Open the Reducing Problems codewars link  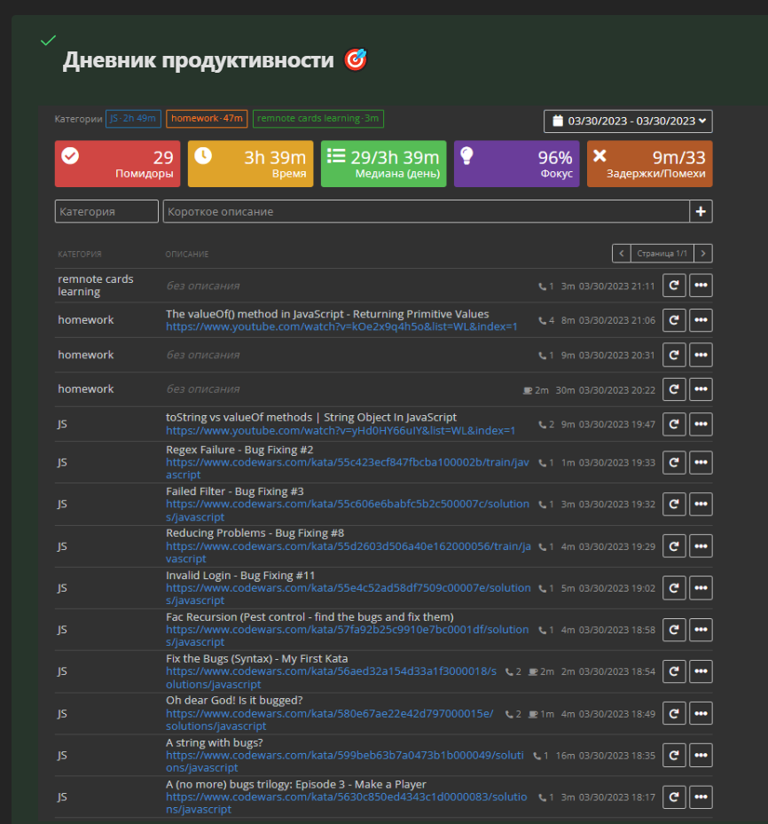pos(347,546)
